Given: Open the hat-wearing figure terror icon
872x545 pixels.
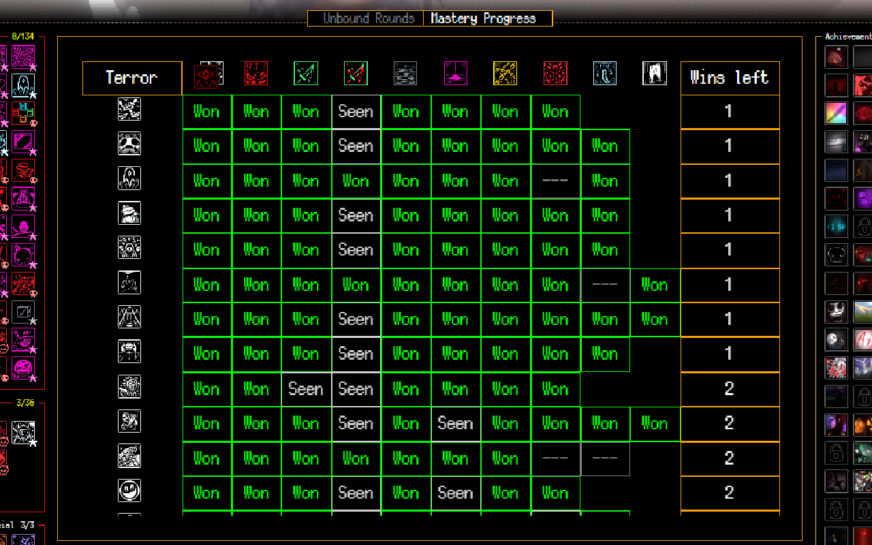Looking at the screenshot, I should pyautogui.click(x=129, y=213).
